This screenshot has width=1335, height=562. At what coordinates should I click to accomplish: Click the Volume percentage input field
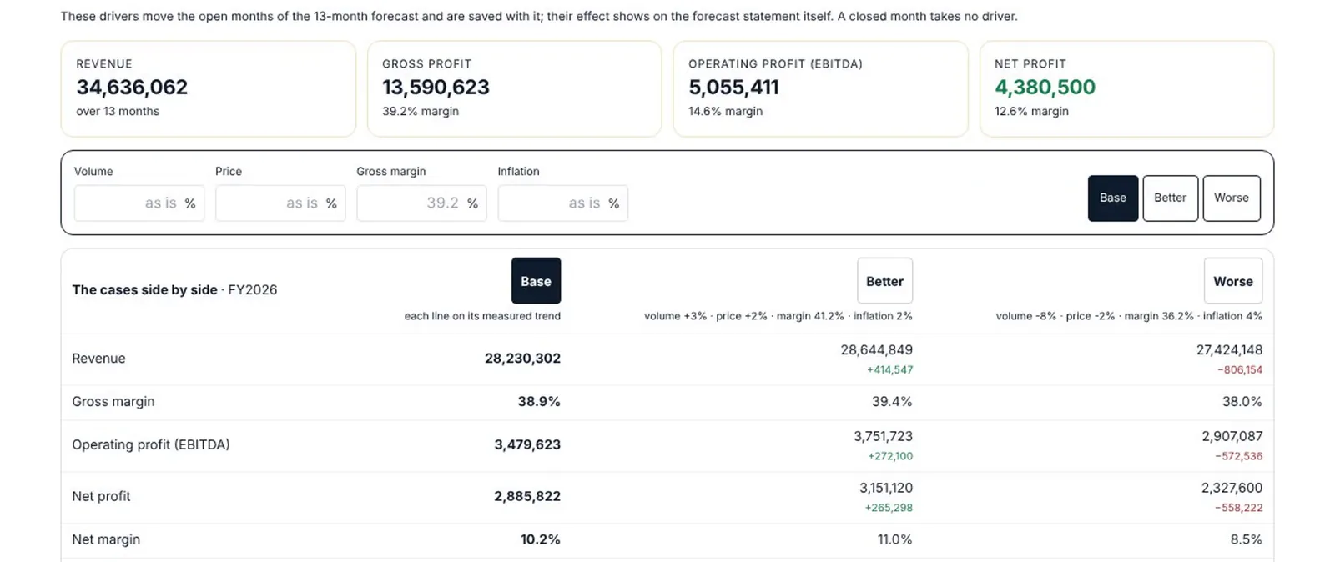[x=139, y=203]
